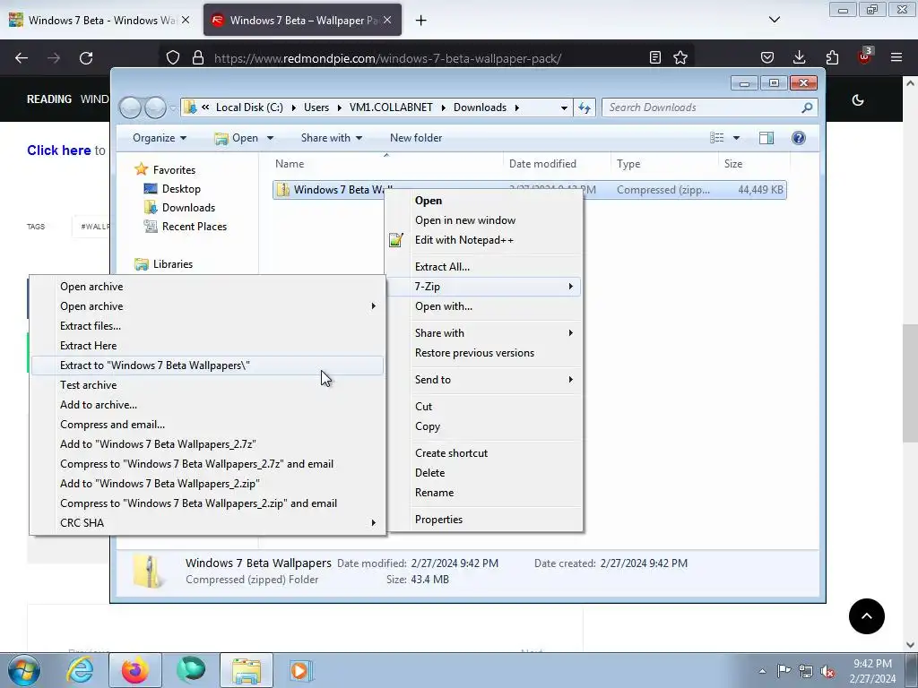Expand the Send to submenu
Image resolution: width=918 pixels, height=688 pixels.
point(483,380)
